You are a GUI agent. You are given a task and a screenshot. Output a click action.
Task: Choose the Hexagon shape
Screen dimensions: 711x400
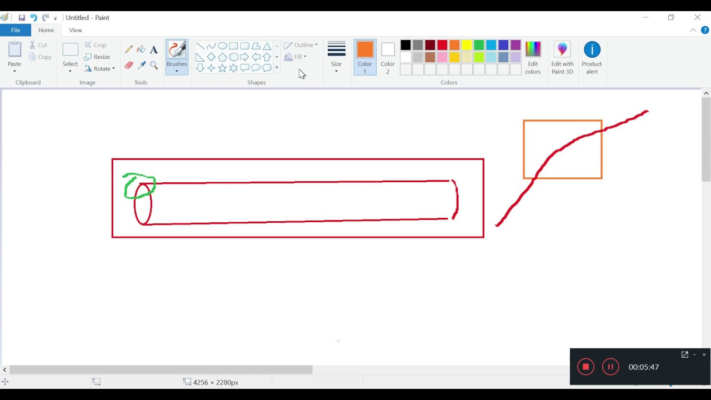pos(233,57)
